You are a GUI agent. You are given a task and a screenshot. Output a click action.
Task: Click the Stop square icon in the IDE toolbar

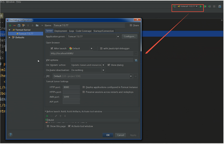point(214,6)
